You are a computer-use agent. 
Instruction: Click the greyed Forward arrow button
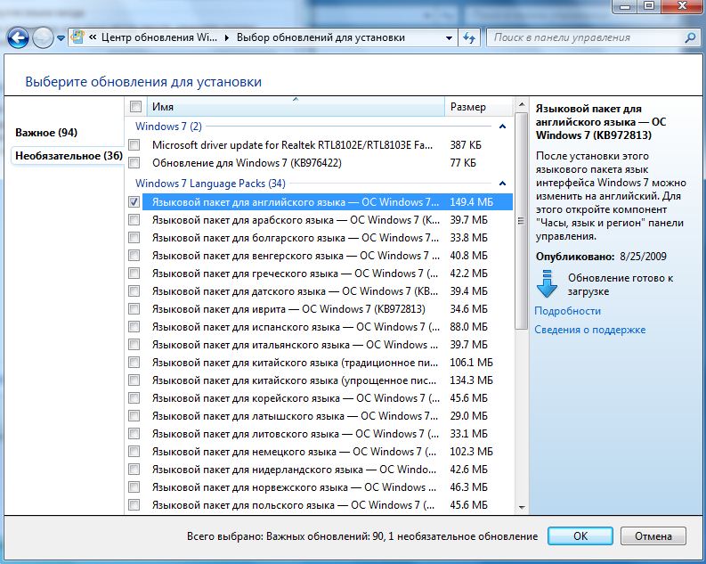(x=44, y=38)
